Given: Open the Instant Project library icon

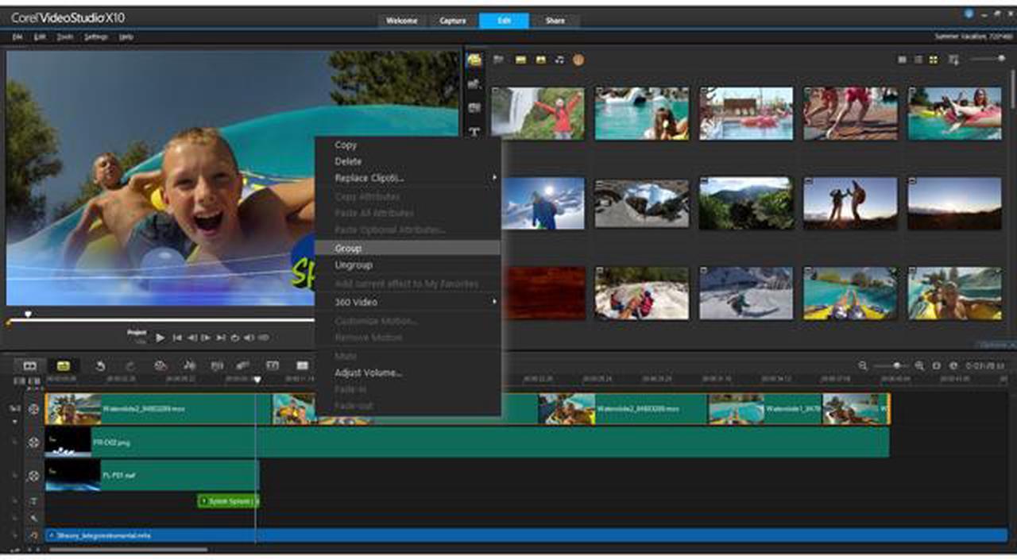Looking at the screenshot, I should coord(474,84).
